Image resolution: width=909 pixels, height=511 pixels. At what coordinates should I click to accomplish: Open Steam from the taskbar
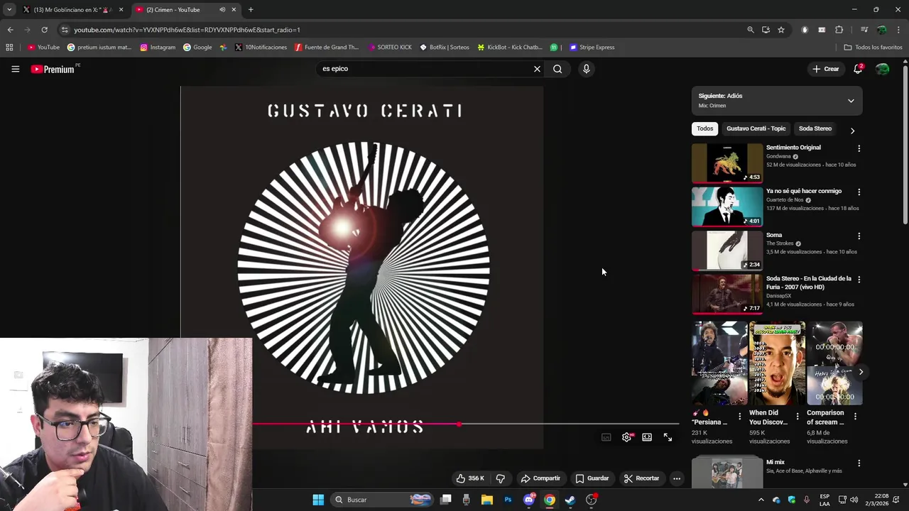pos(570,500)
